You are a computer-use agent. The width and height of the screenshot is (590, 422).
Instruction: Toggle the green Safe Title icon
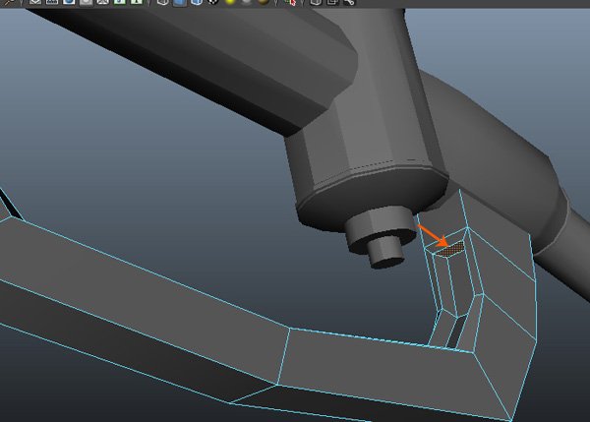pyautogui.click(x=137, y=2)
